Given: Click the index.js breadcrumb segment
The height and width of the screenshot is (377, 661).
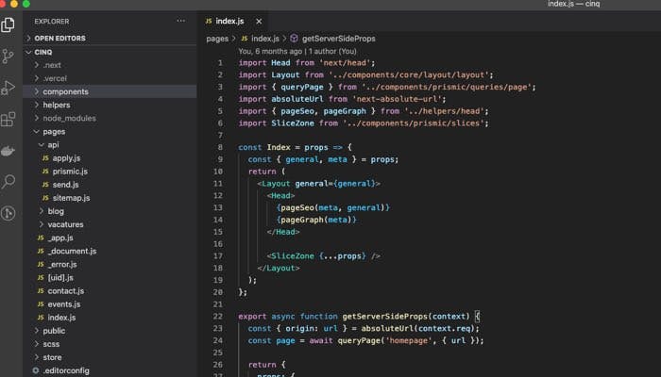Looking at the screenshot, I should point(265,39).
